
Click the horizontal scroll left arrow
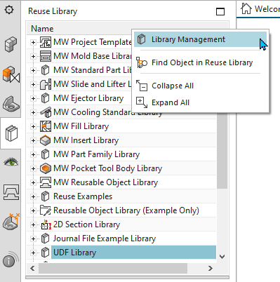(32, 268)
